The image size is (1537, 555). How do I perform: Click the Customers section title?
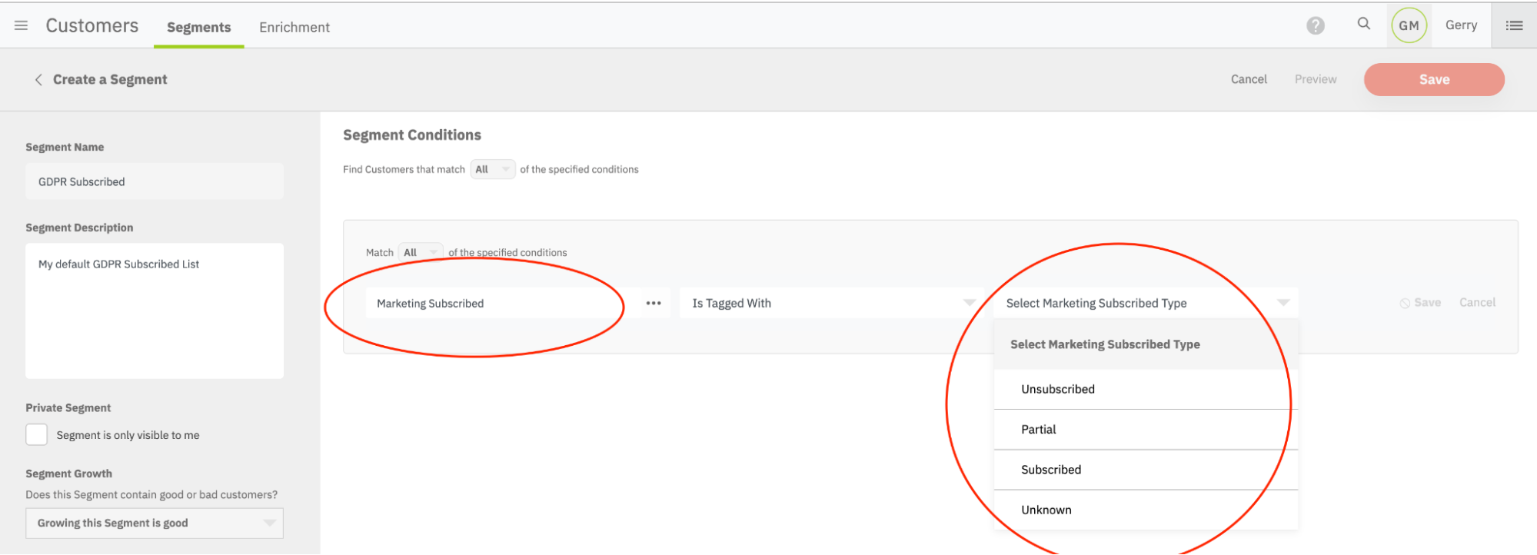pos(92,25)
